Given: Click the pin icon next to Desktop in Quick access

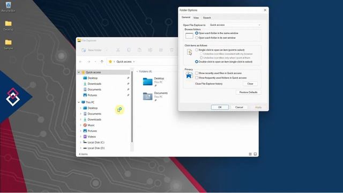Looking at the screenshot, I should [x=128, y=78].
